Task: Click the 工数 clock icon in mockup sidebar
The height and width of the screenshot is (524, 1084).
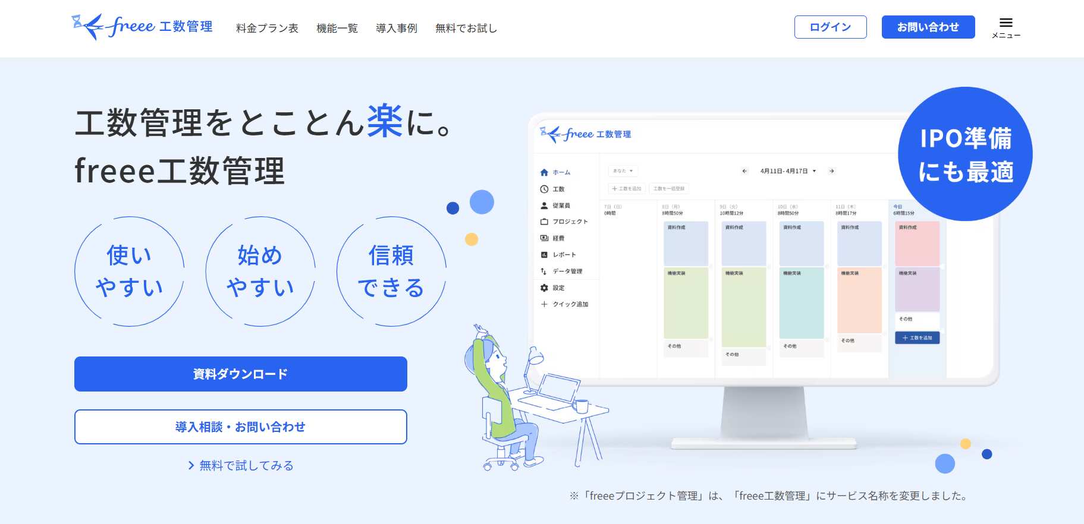Action: tap(544, 189)
